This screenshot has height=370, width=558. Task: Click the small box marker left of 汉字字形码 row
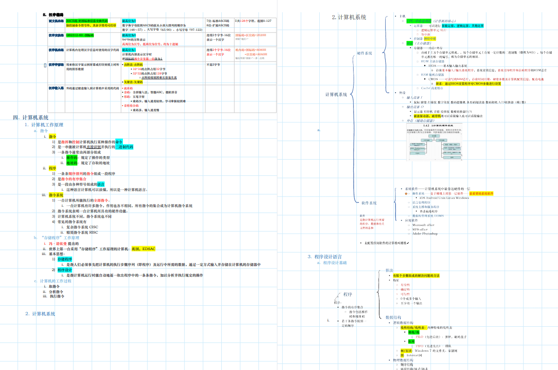(x=45, y=65)
